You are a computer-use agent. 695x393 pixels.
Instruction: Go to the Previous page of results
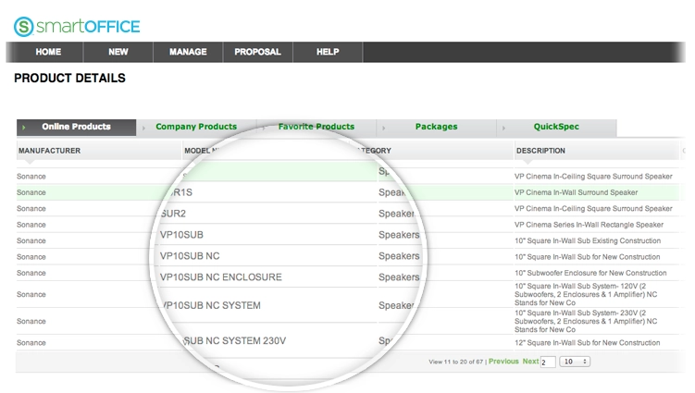point(503,362)
